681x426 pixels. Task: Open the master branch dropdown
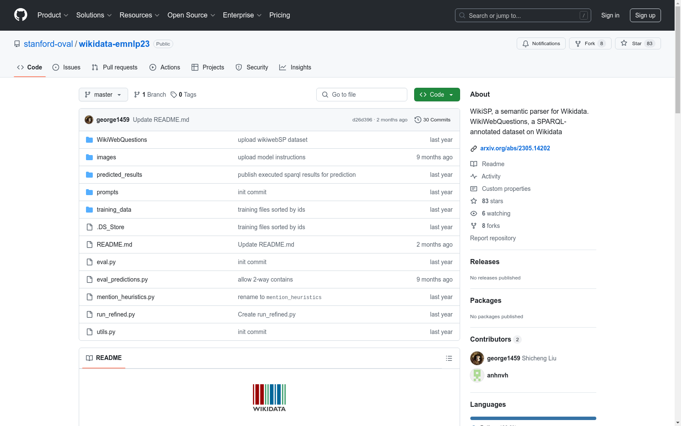(x=103, y=95)
